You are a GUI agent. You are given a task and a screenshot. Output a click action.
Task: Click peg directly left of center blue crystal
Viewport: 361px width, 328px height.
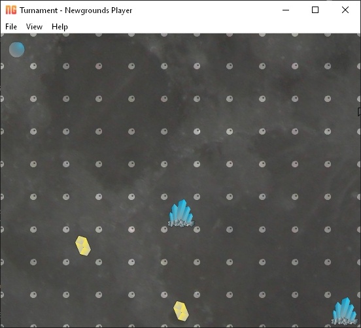pyautogui.click(x=164, y=229)
